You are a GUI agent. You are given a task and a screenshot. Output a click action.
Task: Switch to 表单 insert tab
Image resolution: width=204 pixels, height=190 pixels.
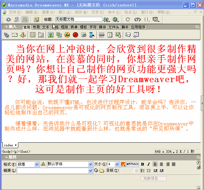74,27
